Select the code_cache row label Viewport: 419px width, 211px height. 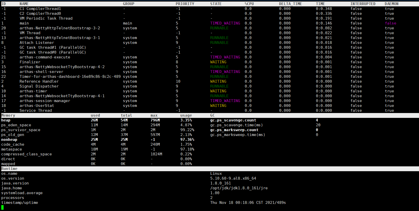click(13, 144)
